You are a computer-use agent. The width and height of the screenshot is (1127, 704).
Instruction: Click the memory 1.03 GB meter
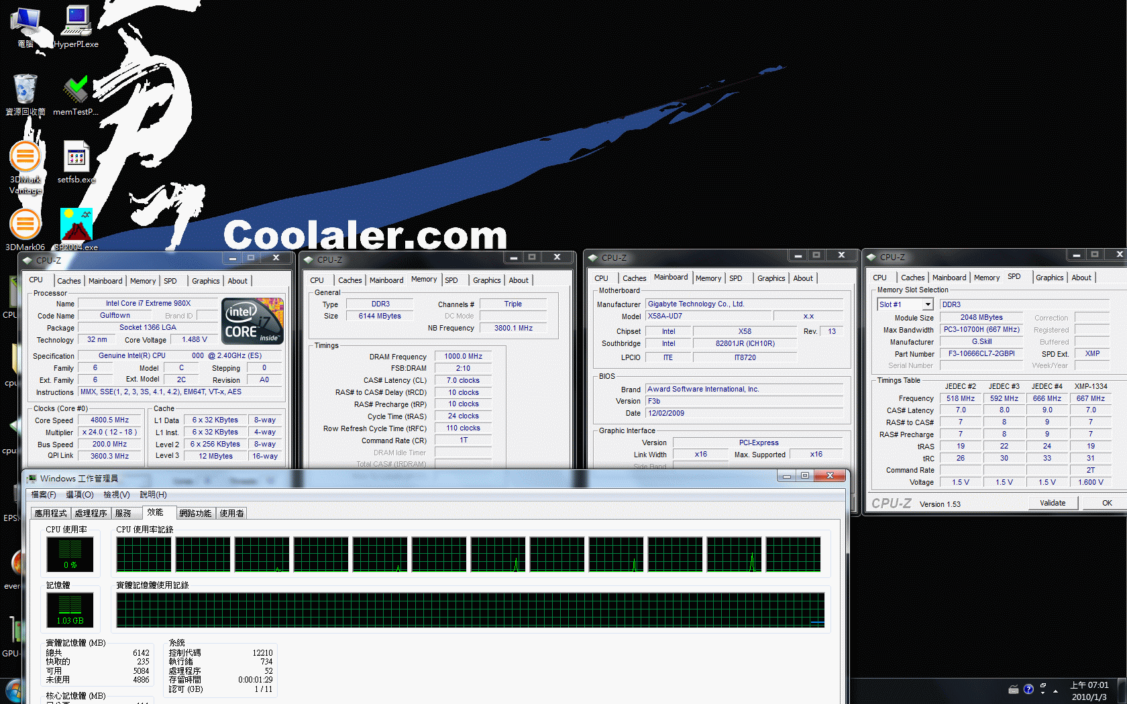pos(70,609)
